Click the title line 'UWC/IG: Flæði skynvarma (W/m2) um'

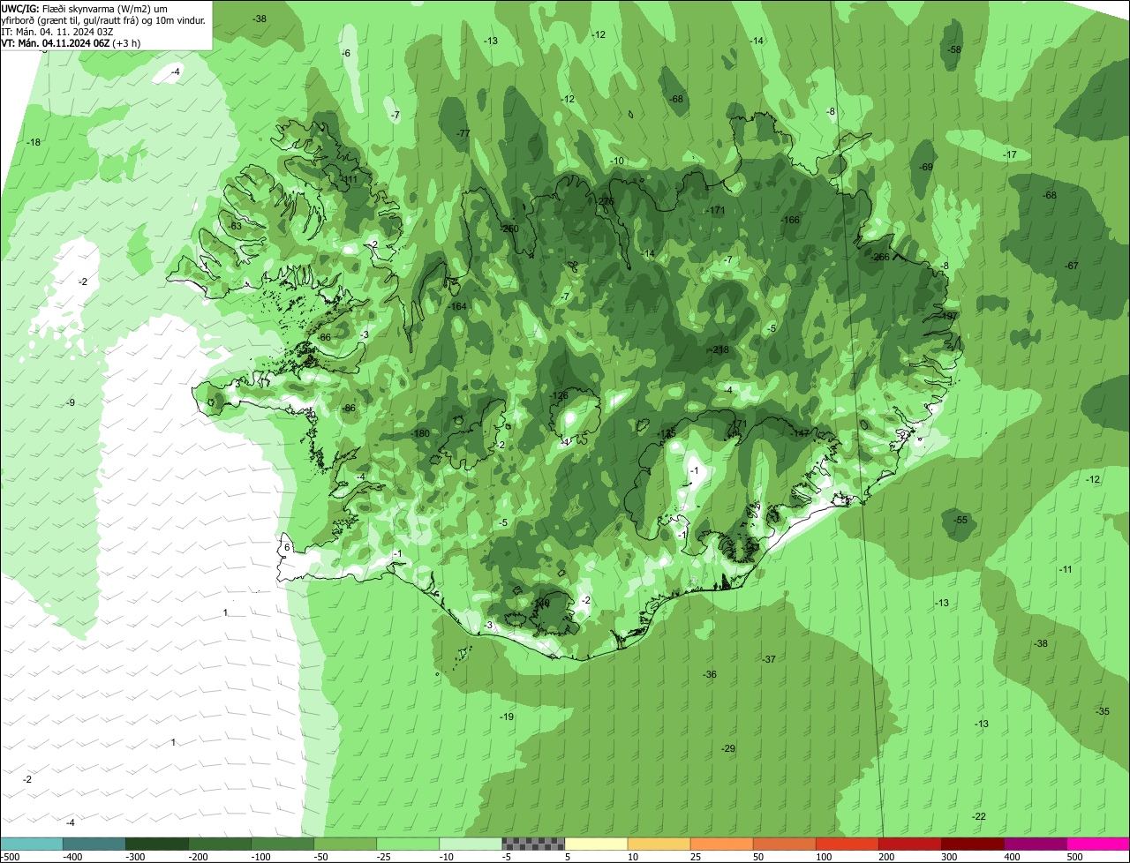pyautogui.click(x=85, y=8)
